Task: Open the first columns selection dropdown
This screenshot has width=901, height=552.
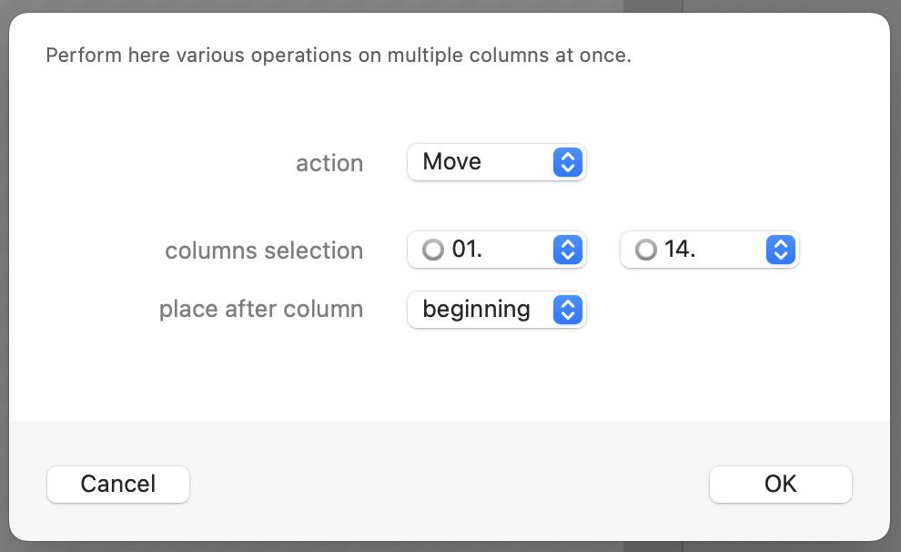Action: 496,250
